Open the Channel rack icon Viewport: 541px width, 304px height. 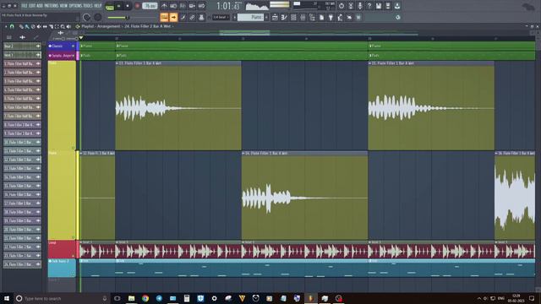pos(293,17)
